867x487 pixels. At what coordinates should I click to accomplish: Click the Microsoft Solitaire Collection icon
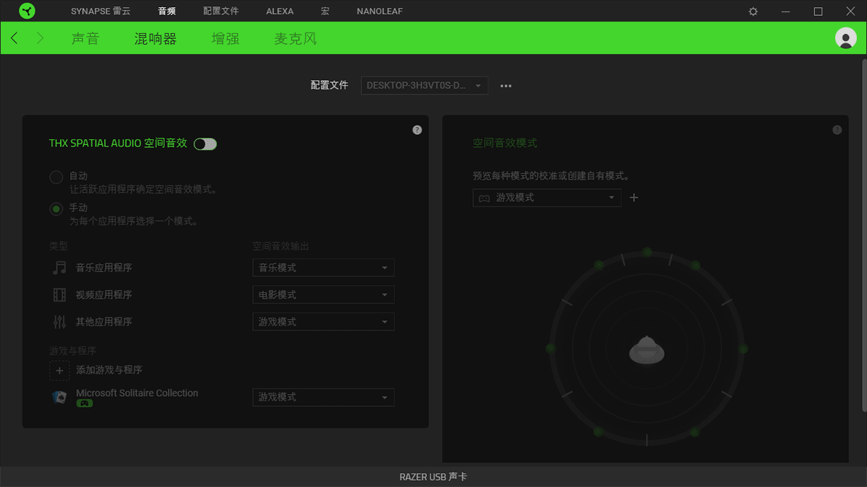click(x=59, y=397)
